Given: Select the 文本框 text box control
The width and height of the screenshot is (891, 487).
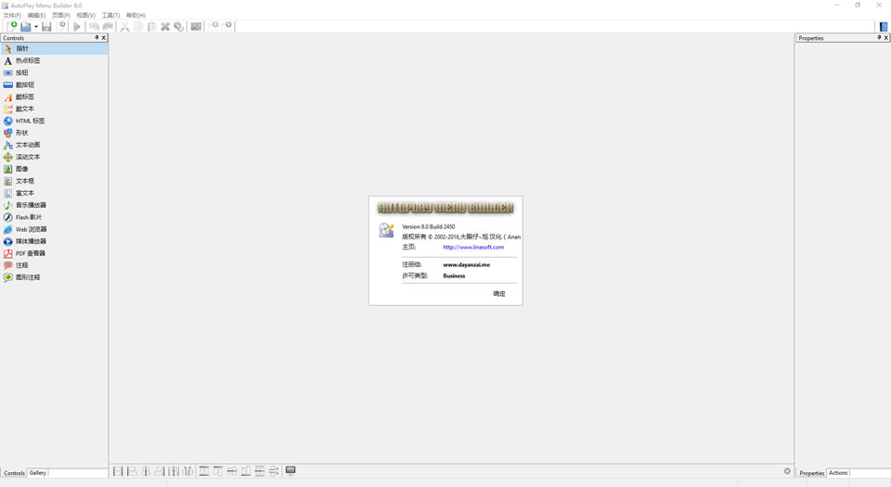Looking at the screenshot, I should tap(54, 181).
